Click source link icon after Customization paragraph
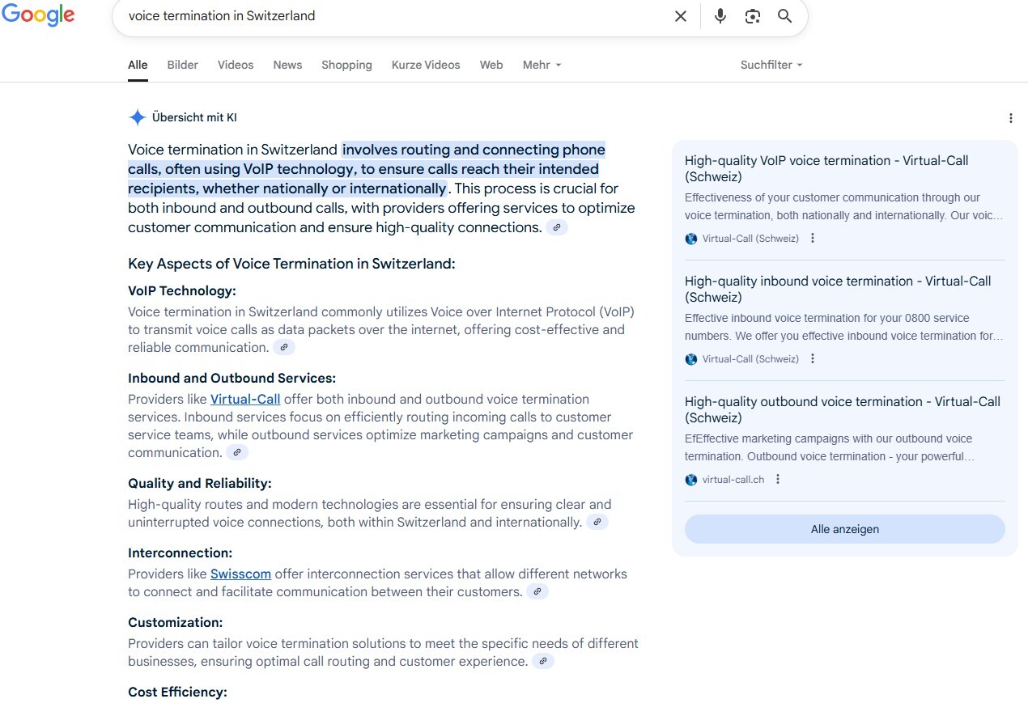 click(x=543, y=662)
